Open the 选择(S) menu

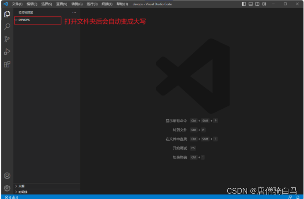click(x=47, y=4)
